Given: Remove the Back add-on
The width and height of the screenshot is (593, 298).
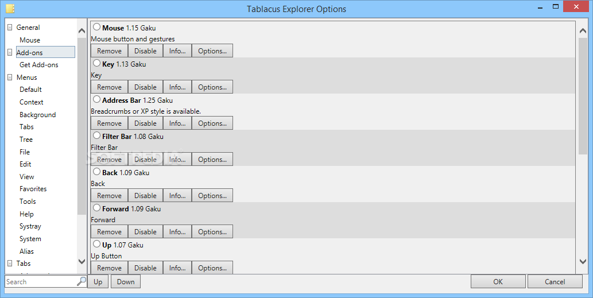Looking at the screenshot, I should coord(109,196).
